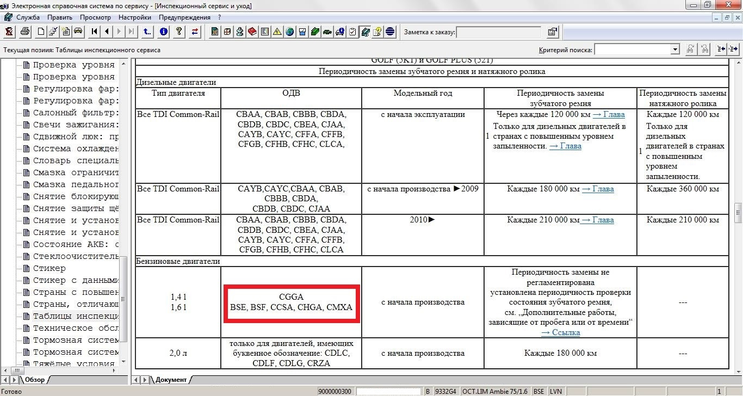Click the 'LVN' status bar entry

tap(556, 391)
